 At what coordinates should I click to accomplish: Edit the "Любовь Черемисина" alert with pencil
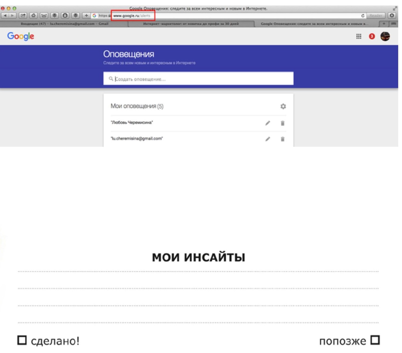[x=268, y=123]
